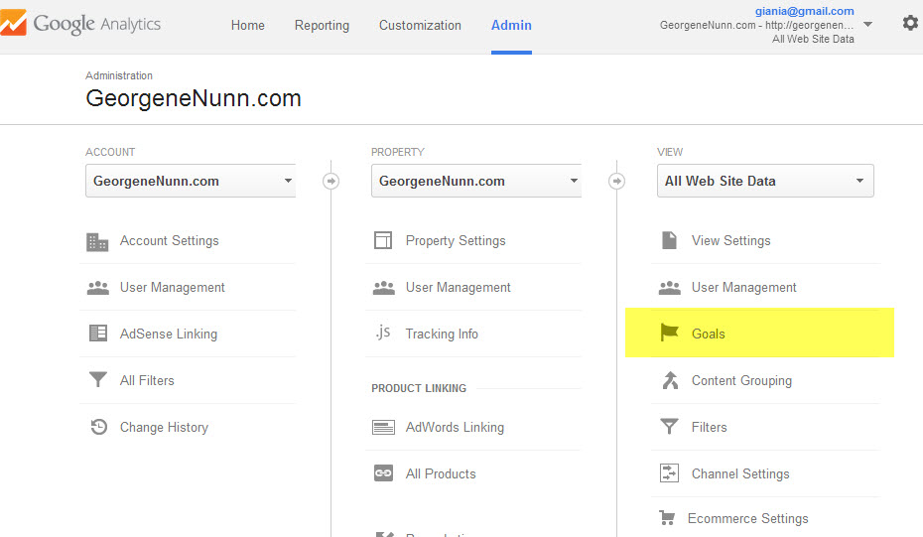This screenshot has width=923, height=537.
Task: Click the View Settings document icon
Action: (669, 240)
